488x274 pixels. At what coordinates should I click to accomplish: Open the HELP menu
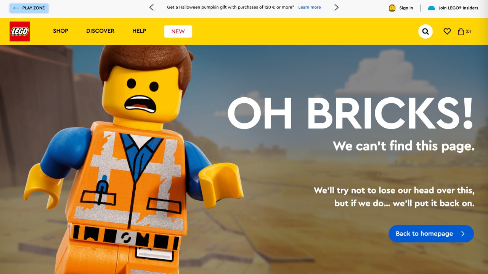pos(139,31)
